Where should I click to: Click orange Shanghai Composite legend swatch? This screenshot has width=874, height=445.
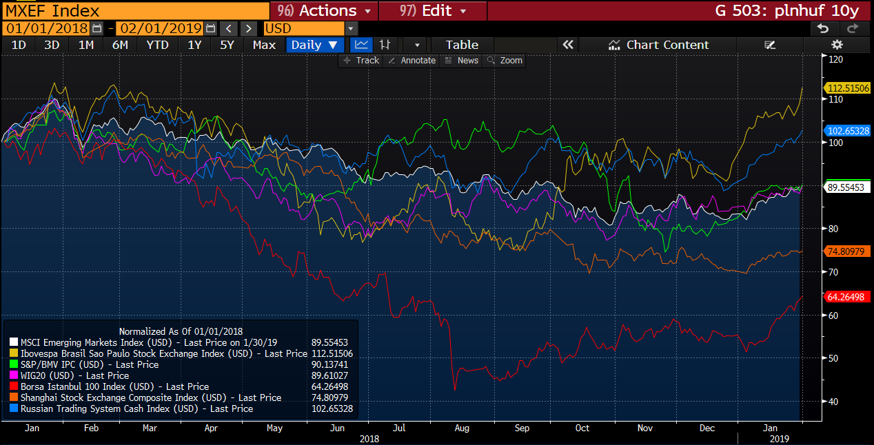tap(14, 397)
